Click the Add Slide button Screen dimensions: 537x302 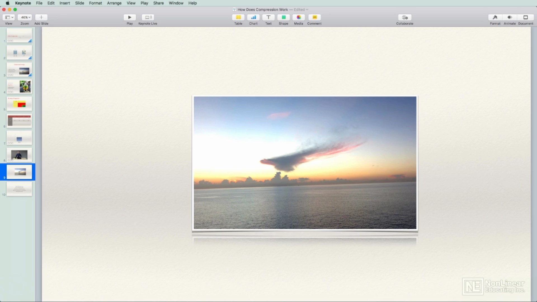pos(41,17)
